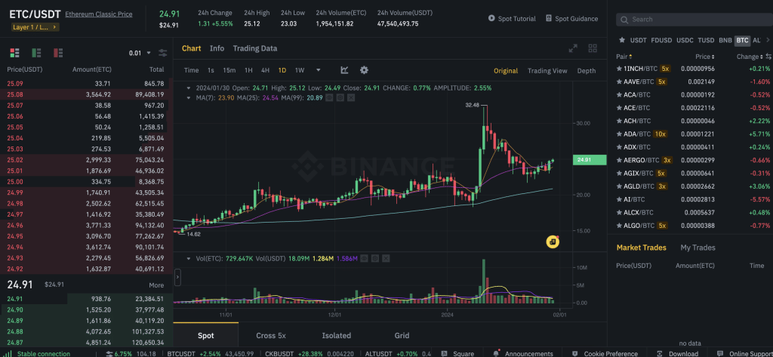This screenshot has width=773, height=357.
Task: Close the MA indicator with X
Action: click(351, 97)
